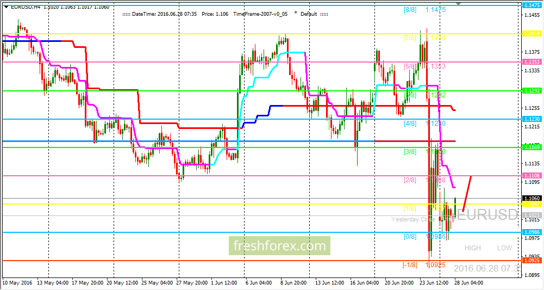Select the [4/8] Murrey level label
This screenshot has width=544, height=290.
(x=410, y=124)
